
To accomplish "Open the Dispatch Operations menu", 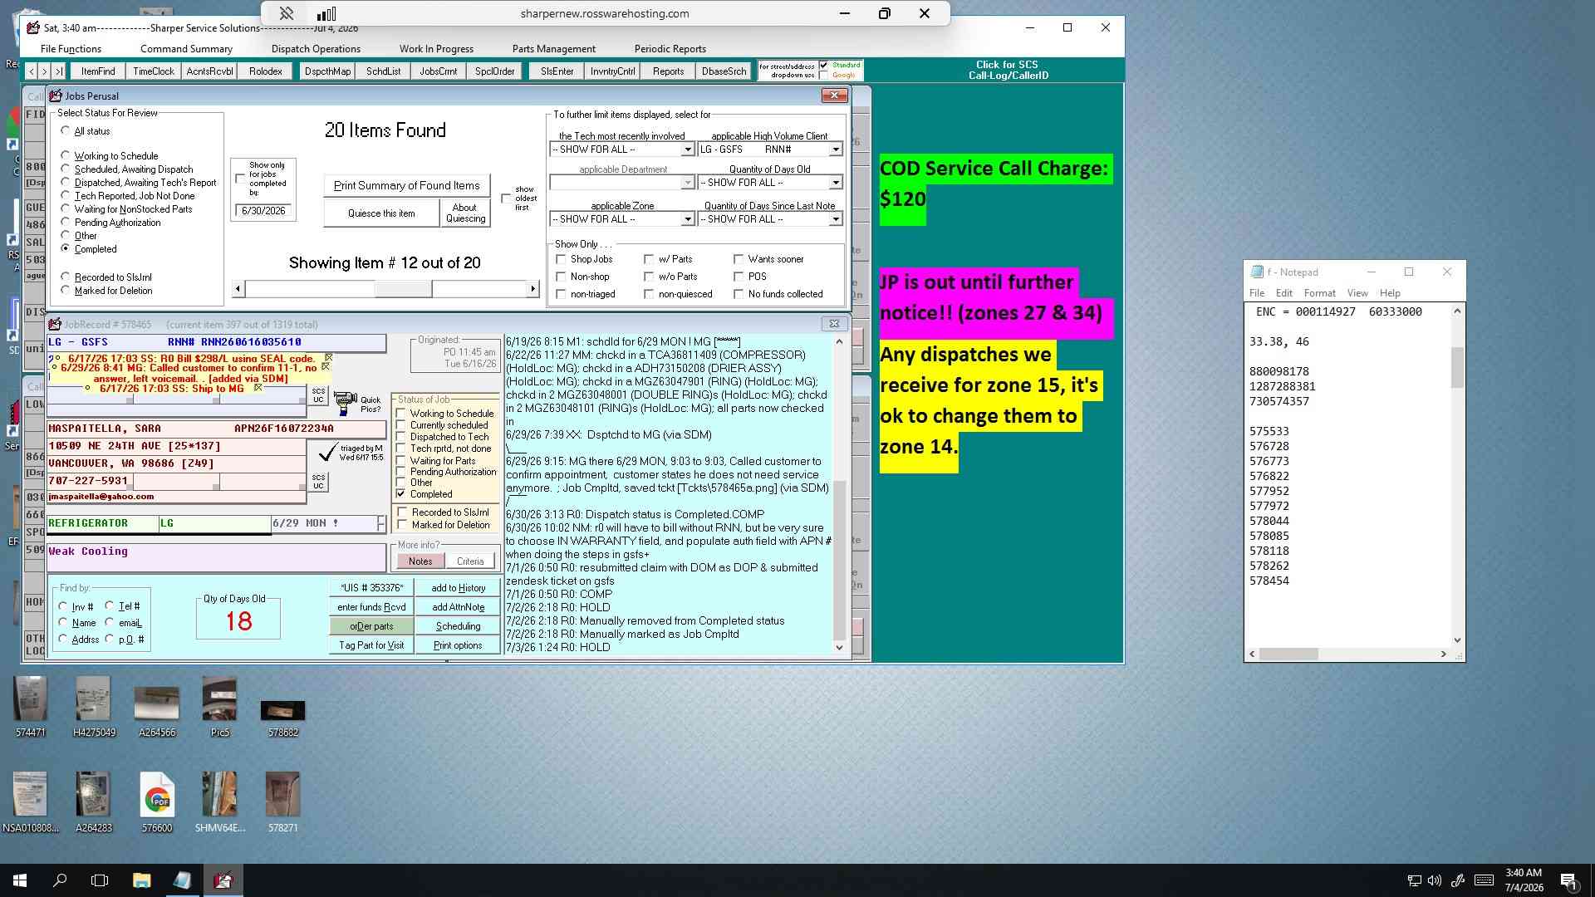I will coord(316,49).
